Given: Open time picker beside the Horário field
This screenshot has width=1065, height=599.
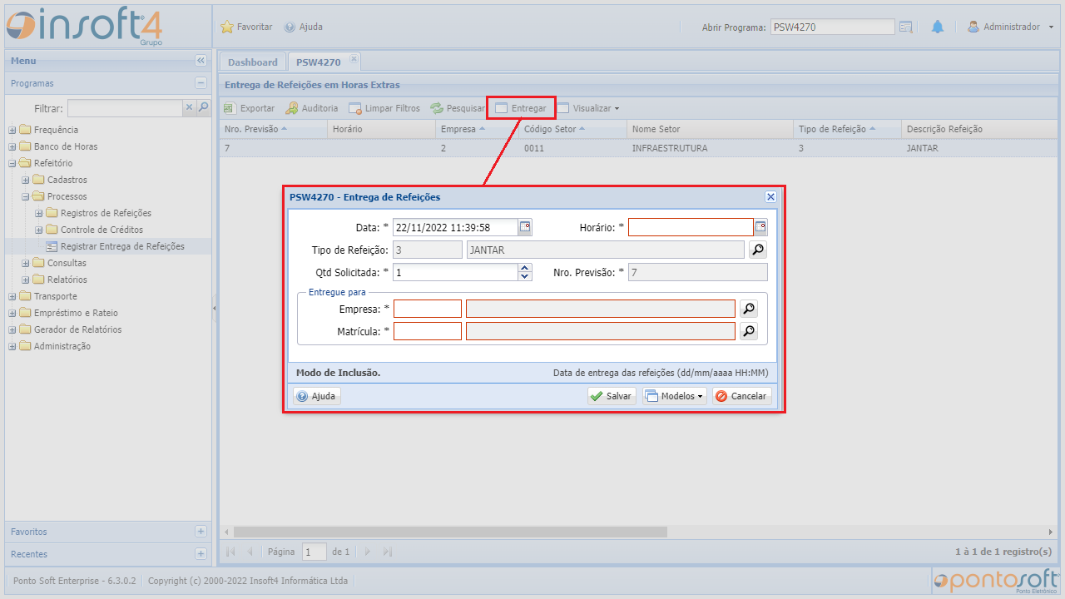Looking at the screenshot, I should point(760,227).
